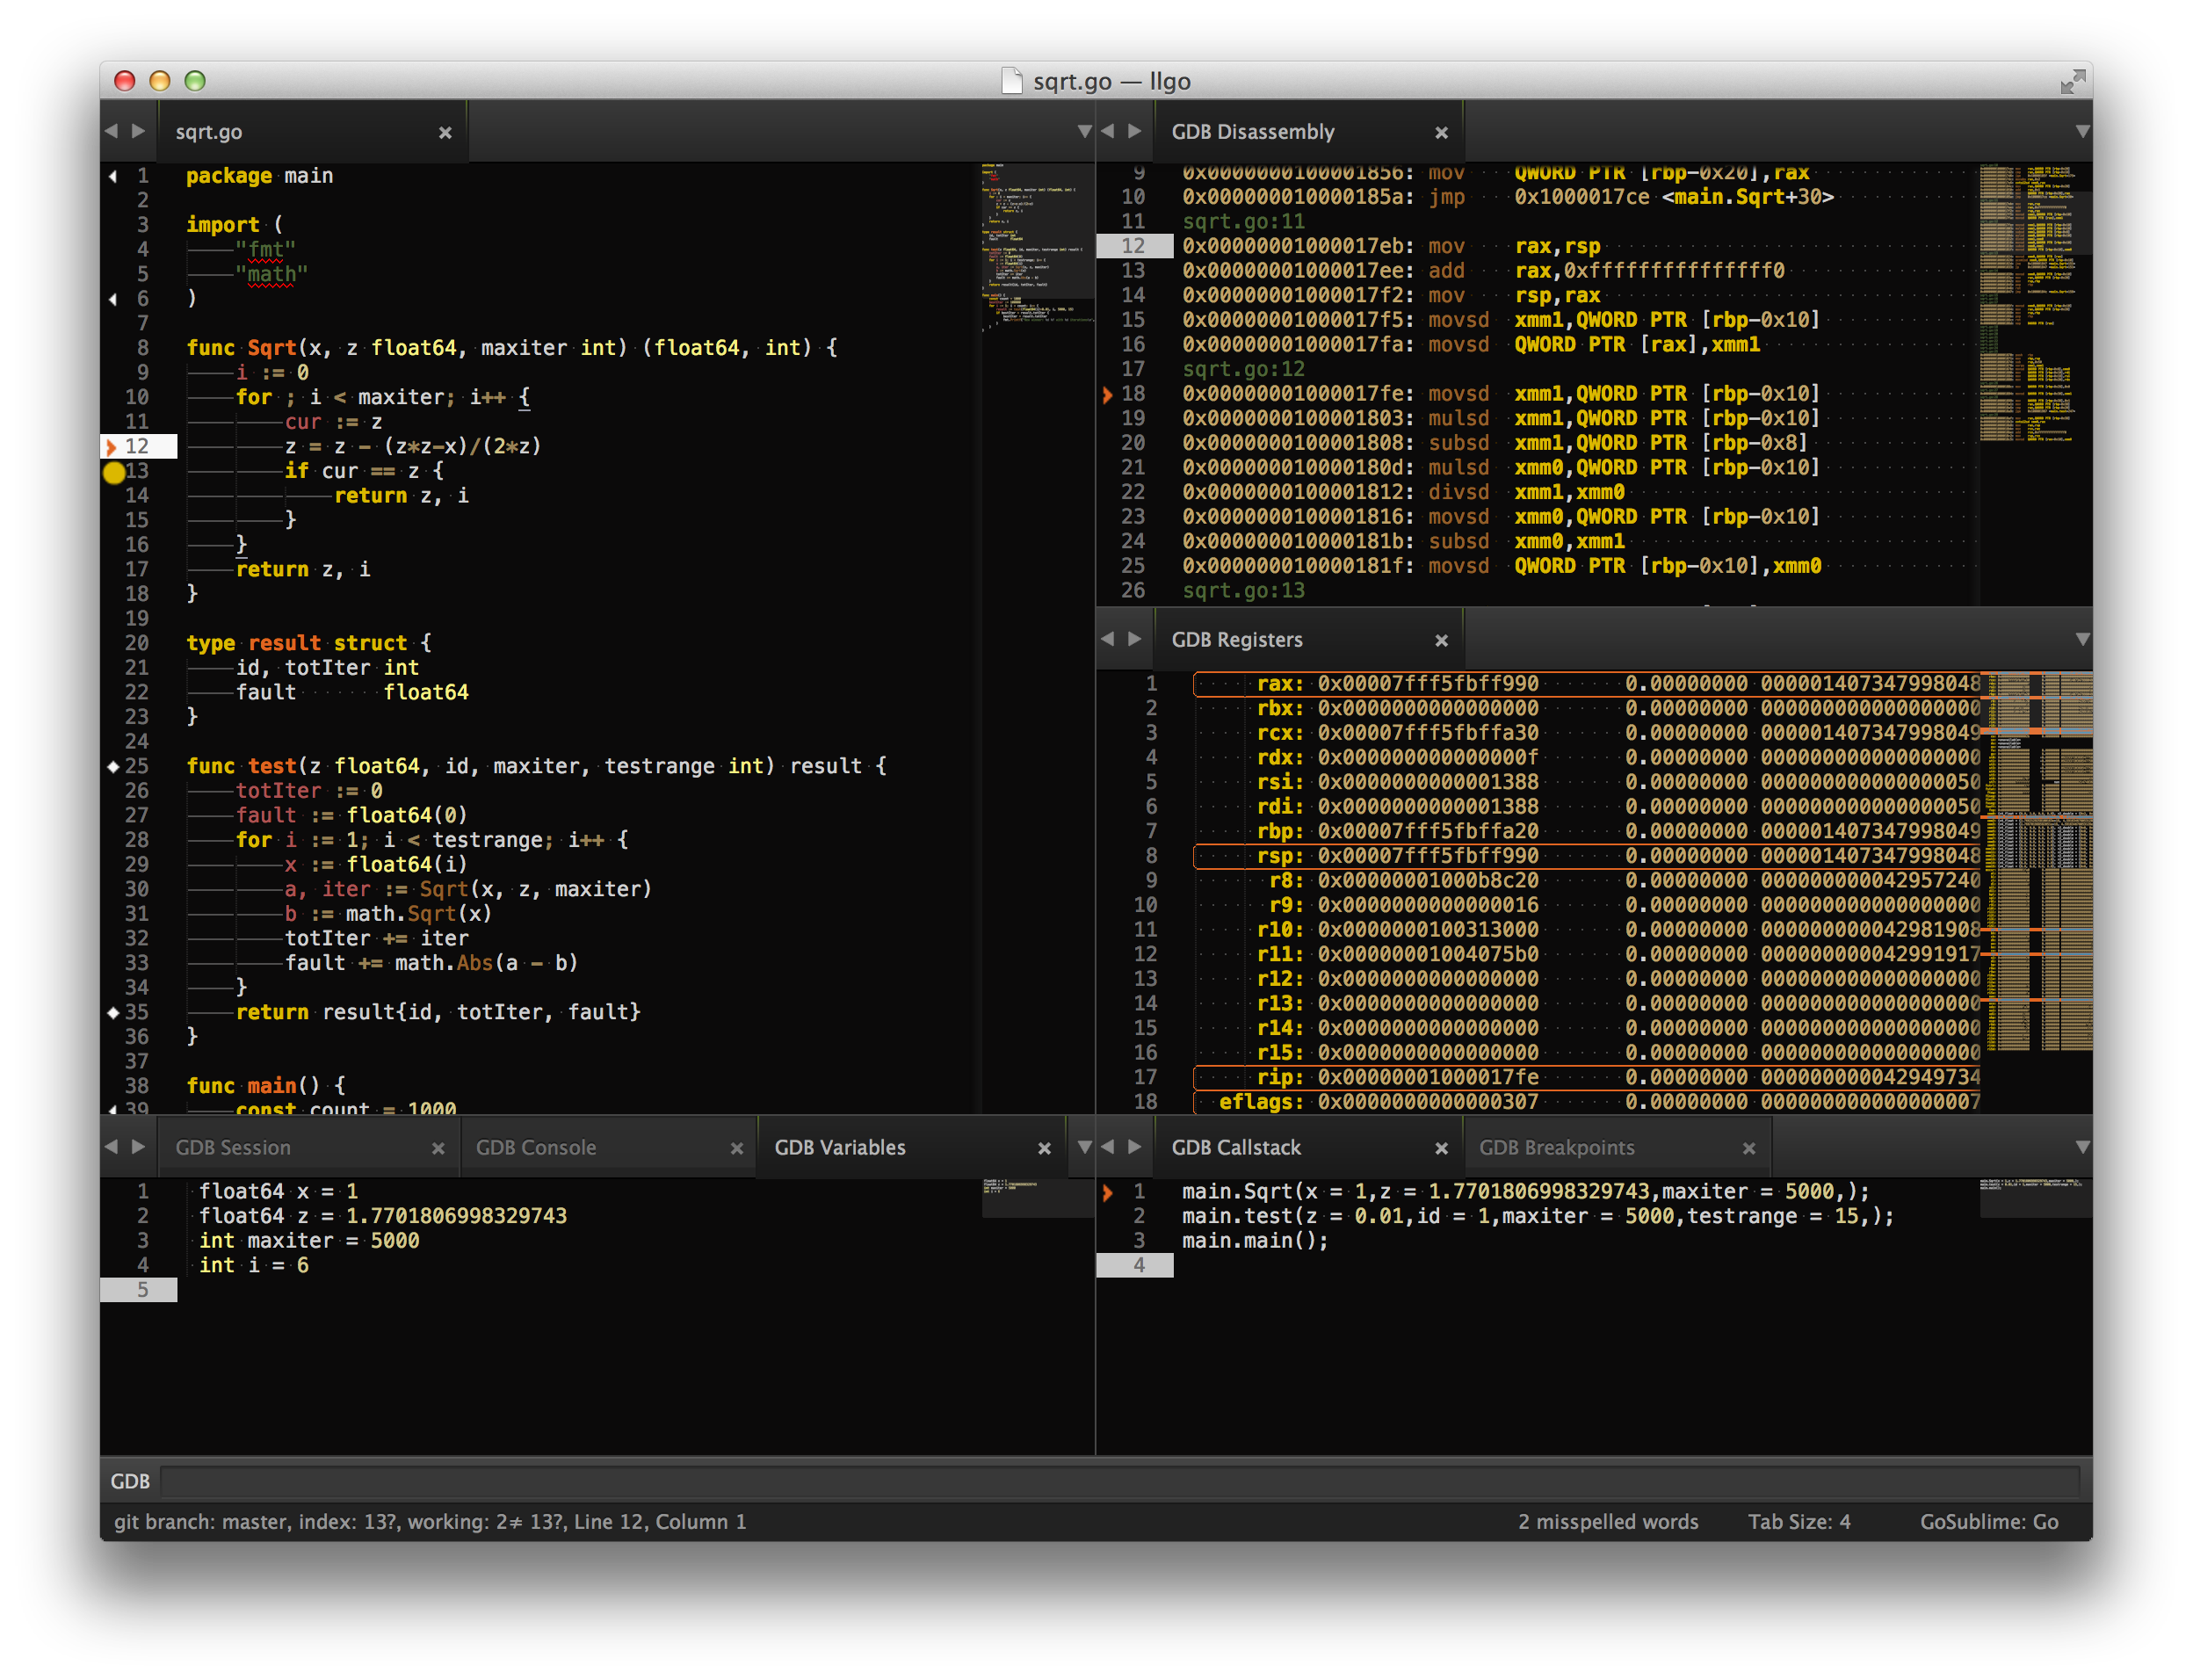Click the rax register row
Screen dimensions: 2193x1680
1587,684
